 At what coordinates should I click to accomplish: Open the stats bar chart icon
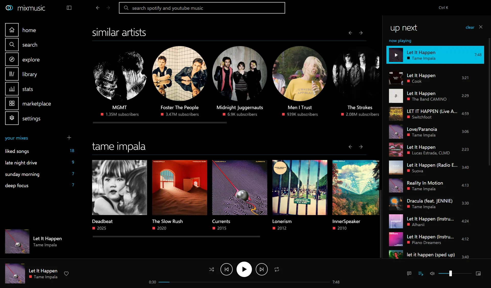[x=12, y=89]
